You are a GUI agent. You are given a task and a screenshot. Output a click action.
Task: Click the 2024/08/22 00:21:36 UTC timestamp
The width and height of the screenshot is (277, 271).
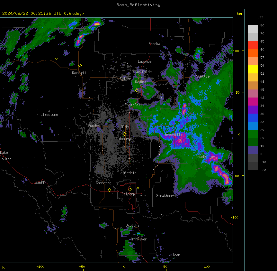pos(32,14)
